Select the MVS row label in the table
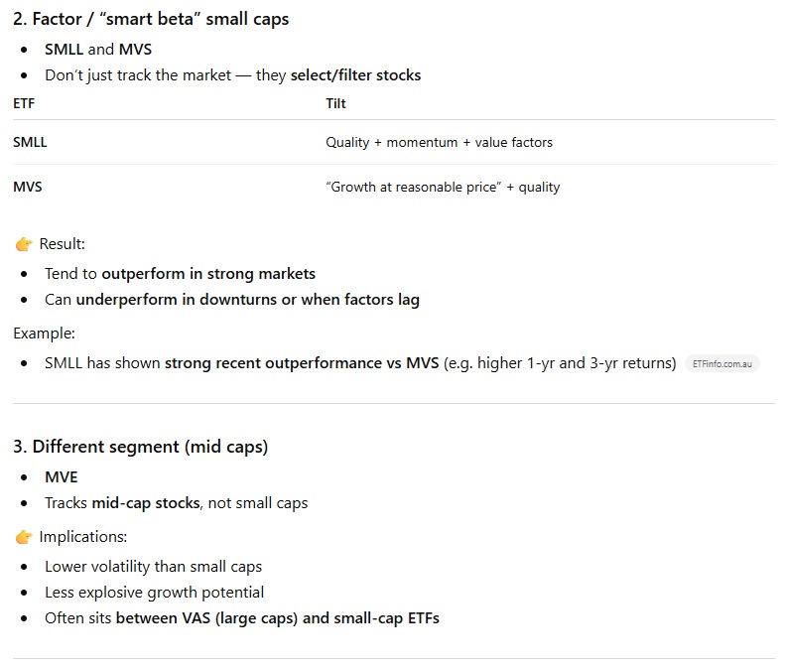Viewport: 785px width, 668px height. (28, 187)
